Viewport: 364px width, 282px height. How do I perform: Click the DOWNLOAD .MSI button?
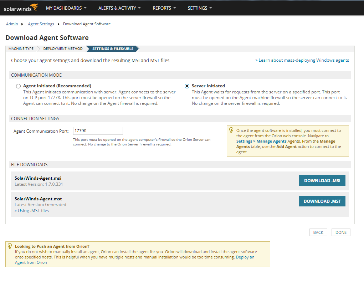click(322, 181)
